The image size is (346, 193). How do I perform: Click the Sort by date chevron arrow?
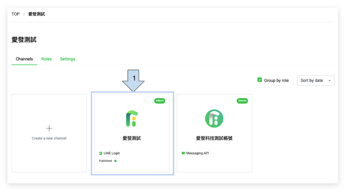[x=329, y=81]
